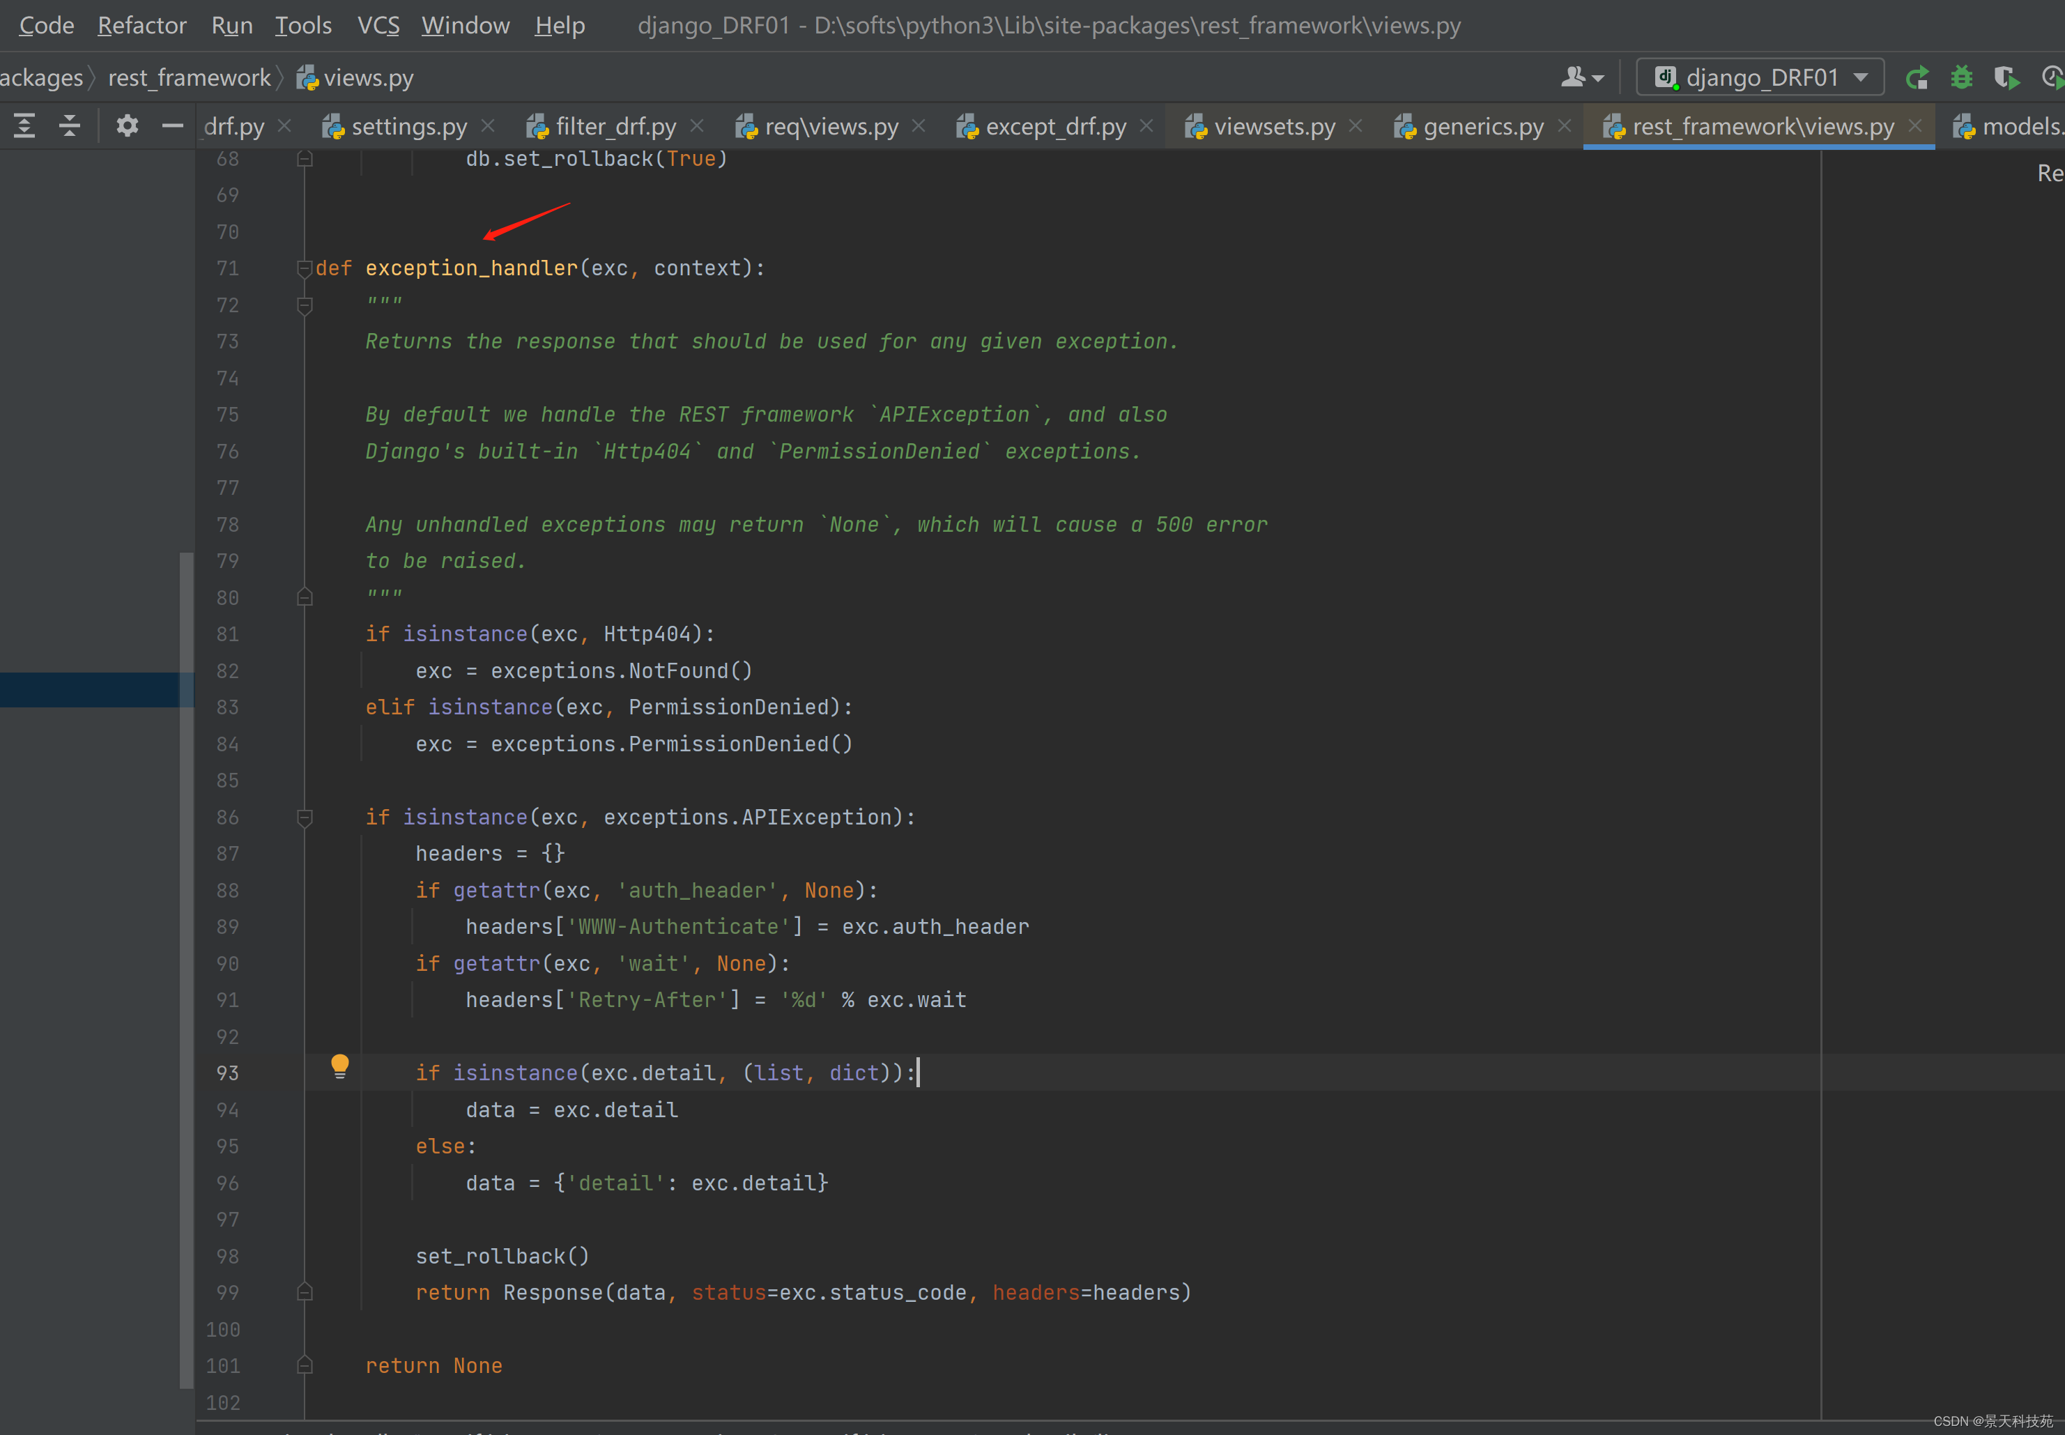Click the green Rerun icon
Viewport: 2065px width, 1435px height.
(x=1916, y=78)
